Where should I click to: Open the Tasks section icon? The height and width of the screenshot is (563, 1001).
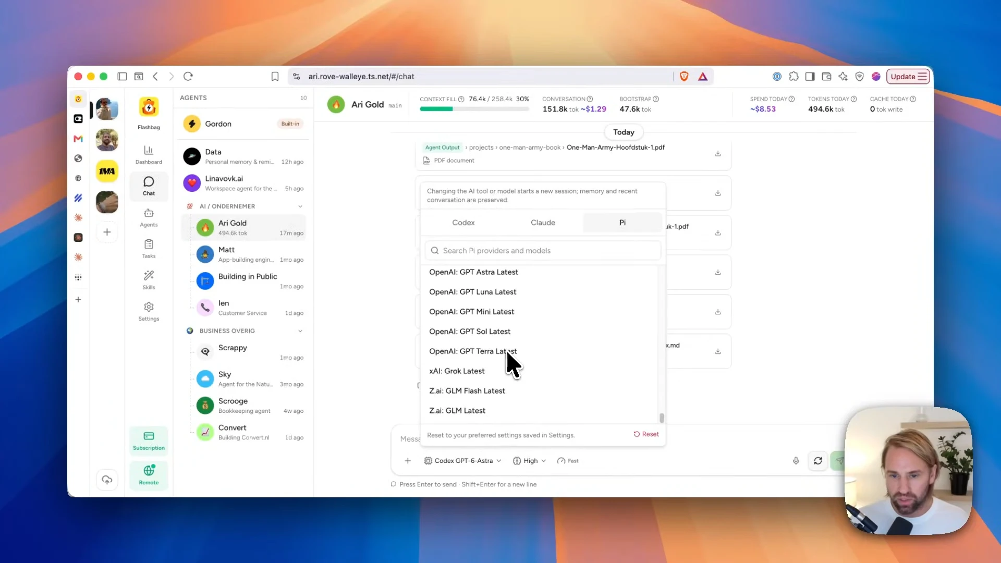149,244
